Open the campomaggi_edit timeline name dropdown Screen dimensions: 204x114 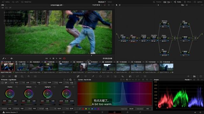[57, 5]
